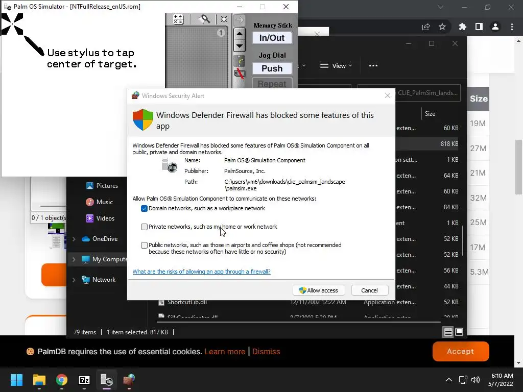Enable the Public networks checkbox

[144, 245]
